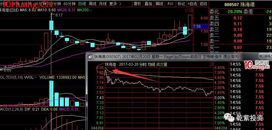Click the 成交量 legend label in popup

(x=162, y=64)
